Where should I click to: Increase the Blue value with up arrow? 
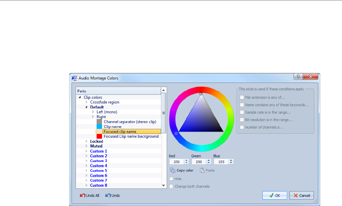click(x=231, y=160)
